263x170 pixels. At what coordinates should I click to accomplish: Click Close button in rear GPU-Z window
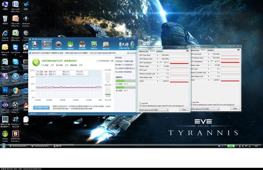235,108
